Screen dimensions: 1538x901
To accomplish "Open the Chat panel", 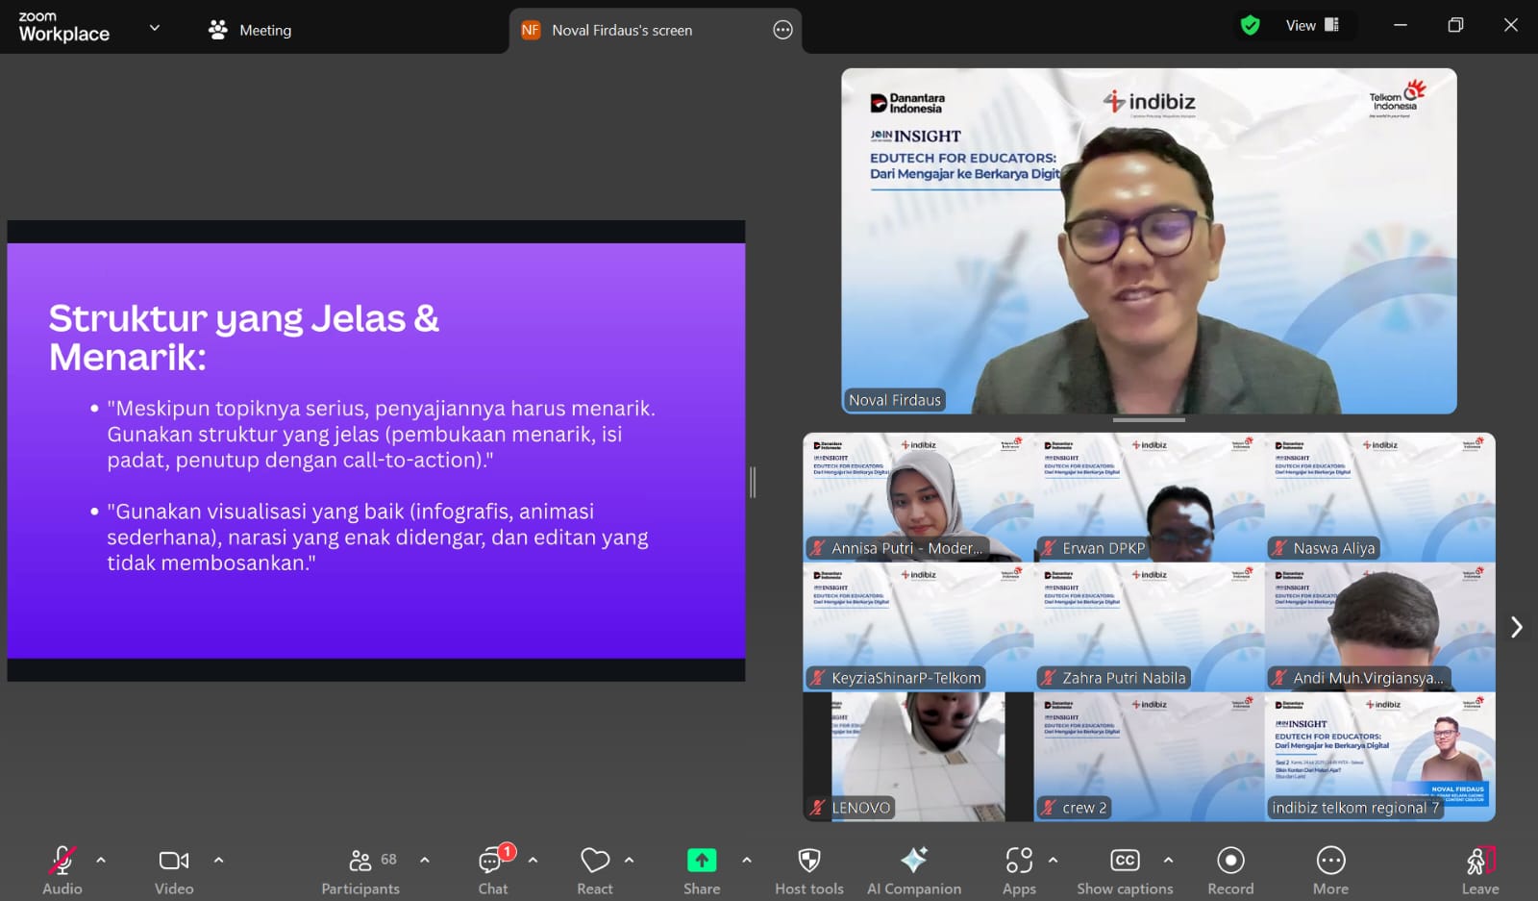I will click(493, 870).
